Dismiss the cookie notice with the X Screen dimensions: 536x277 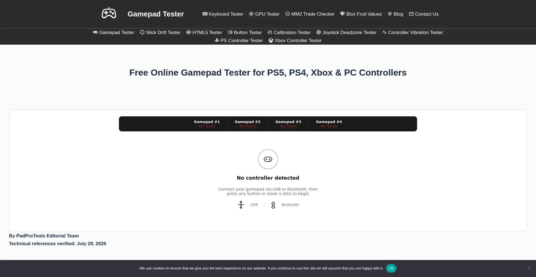point(529,268)
